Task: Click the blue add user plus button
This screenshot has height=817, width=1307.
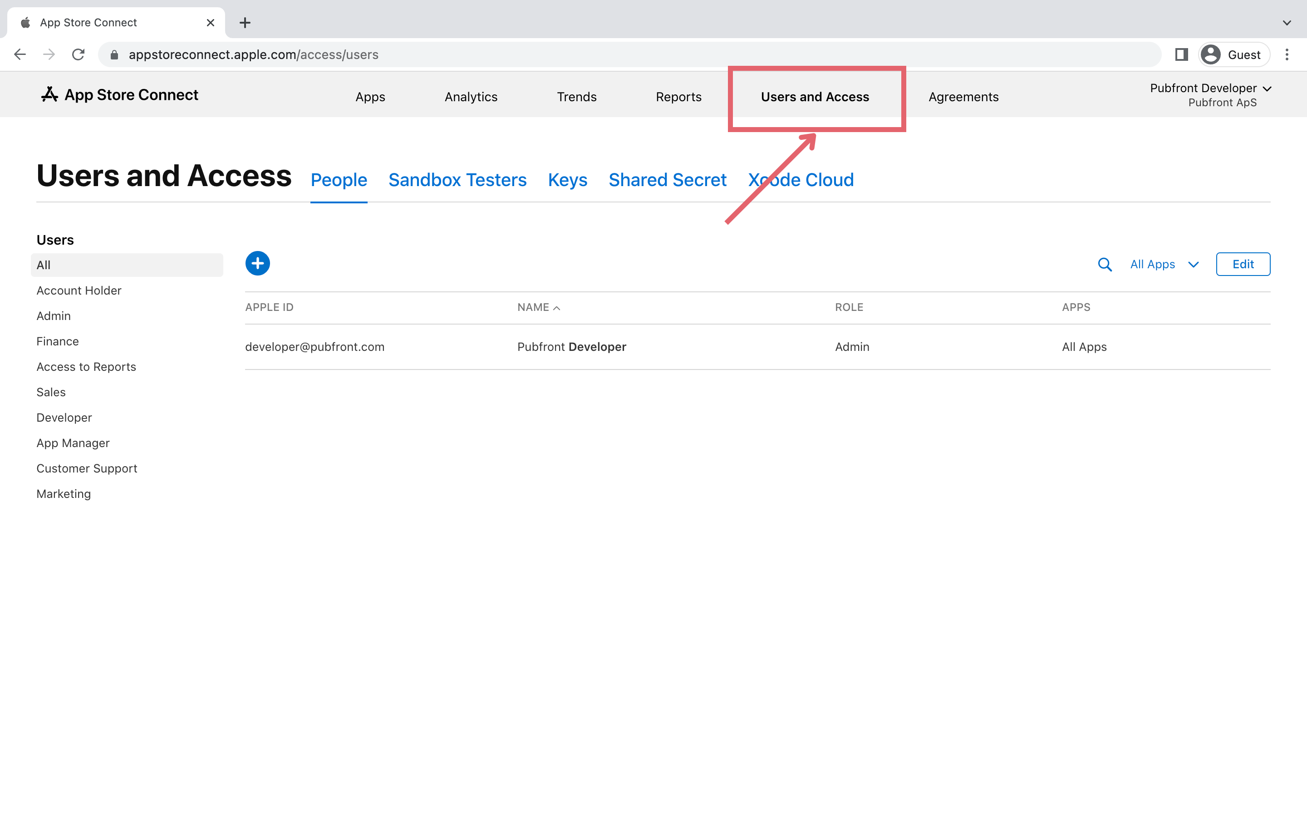Action: coord(258,263)
